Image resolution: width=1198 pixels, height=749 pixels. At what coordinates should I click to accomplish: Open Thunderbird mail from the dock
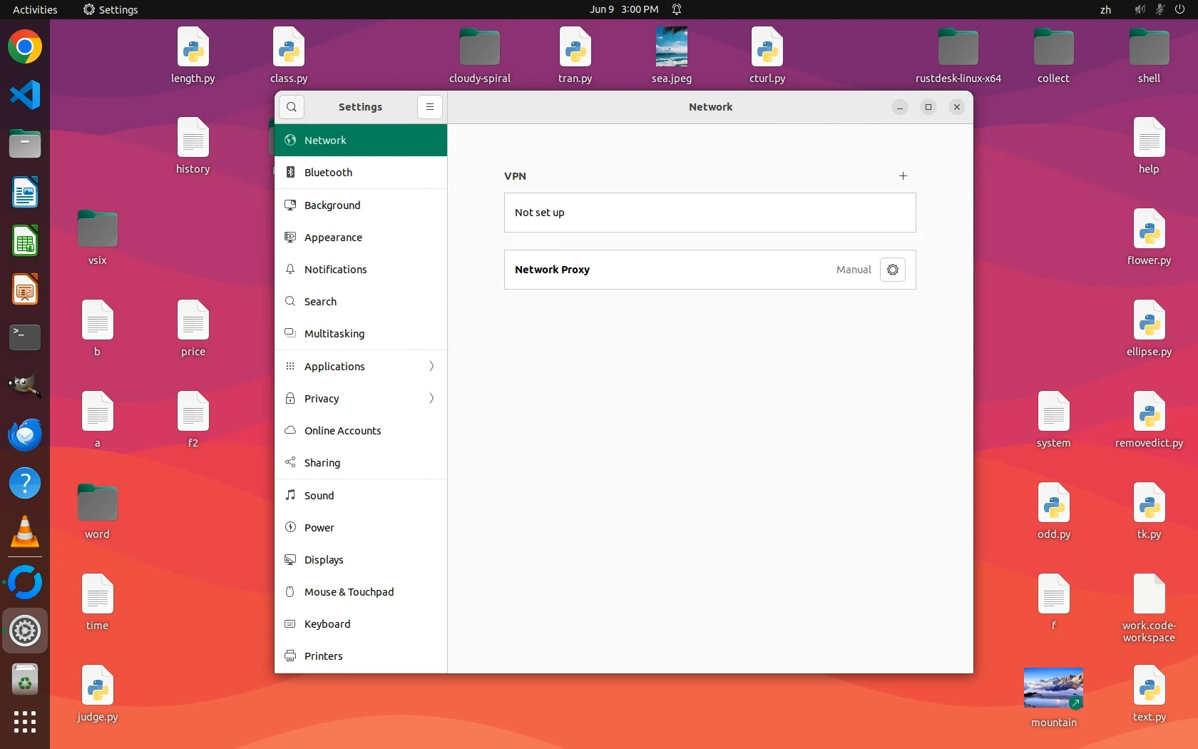[25, 434]
